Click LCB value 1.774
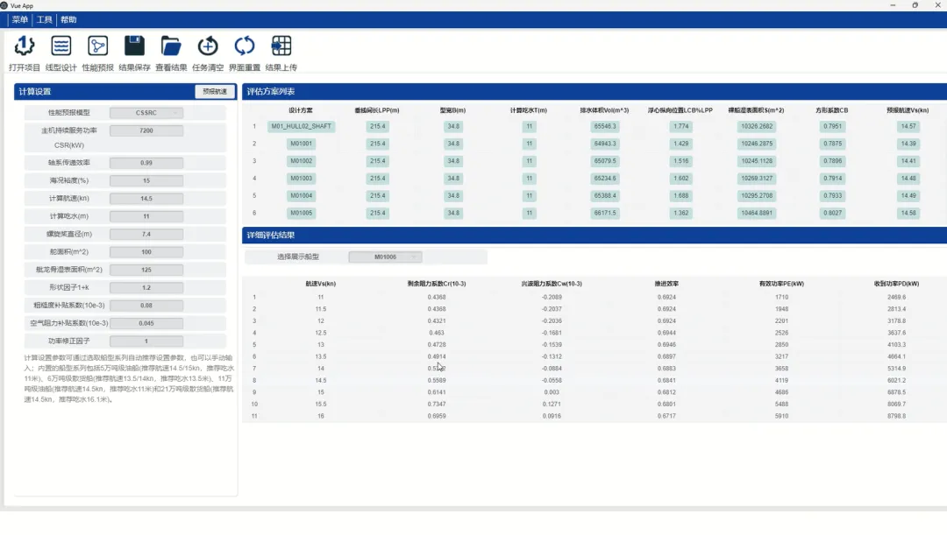The image size is (947, 535). (680, 127)
